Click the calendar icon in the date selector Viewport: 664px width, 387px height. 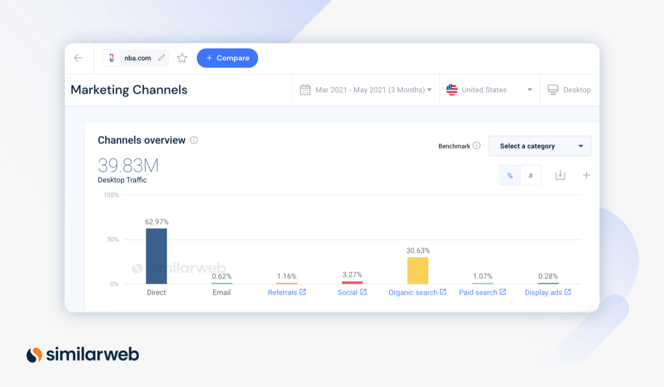click(304, 90)
